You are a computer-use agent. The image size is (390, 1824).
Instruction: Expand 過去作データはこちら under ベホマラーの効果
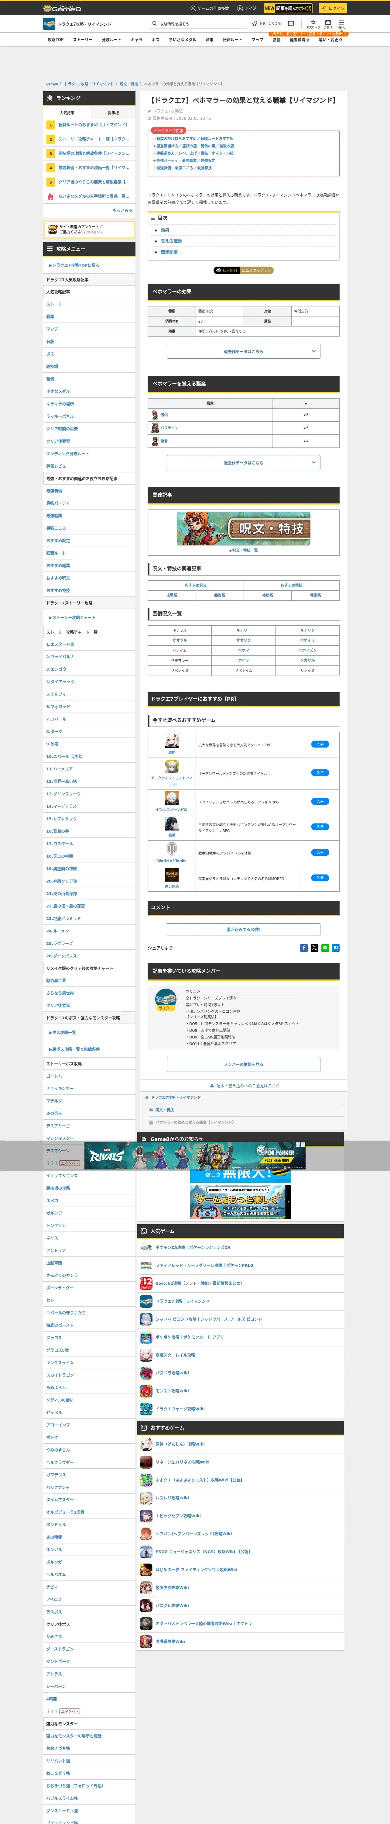[244, 351]
